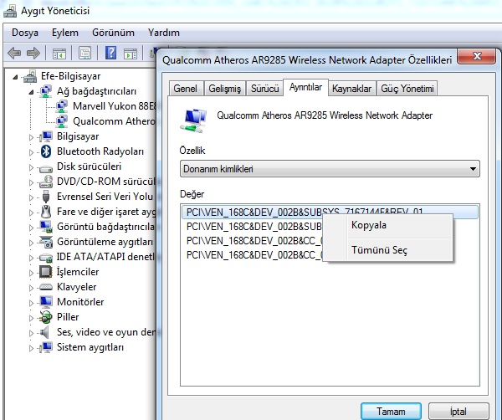The height and width of the screenshot is (420, 502).
Task: Click the IDE ATA/ATAPI controller icon
Action: click(x=46, y=258)
